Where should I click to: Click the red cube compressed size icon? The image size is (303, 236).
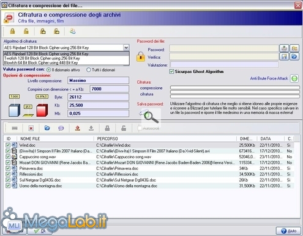(42, 110)
